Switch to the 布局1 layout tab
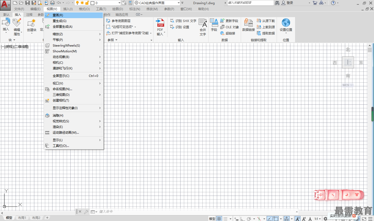The height and width of the screenshot is (221, 374). pos(22,218)
